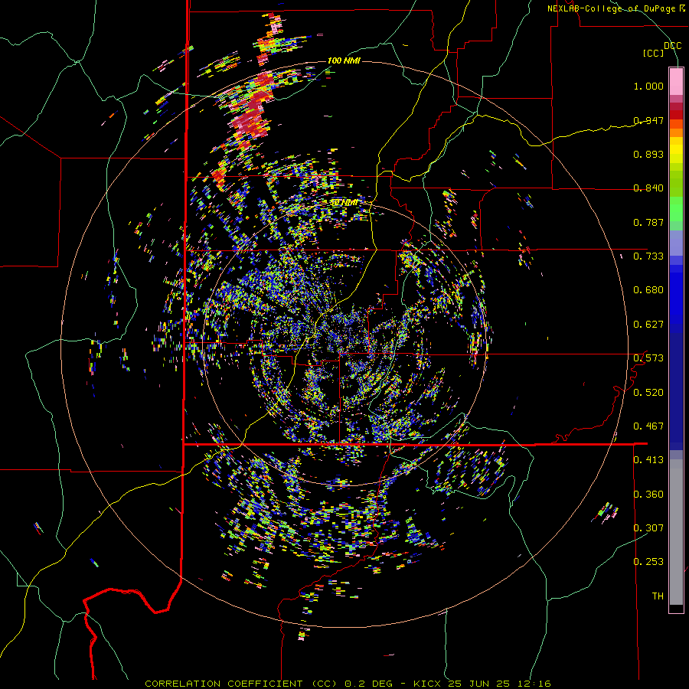Select the 0.627 legend value
This screenshot has width=689, height=689.
click(648, 324)
